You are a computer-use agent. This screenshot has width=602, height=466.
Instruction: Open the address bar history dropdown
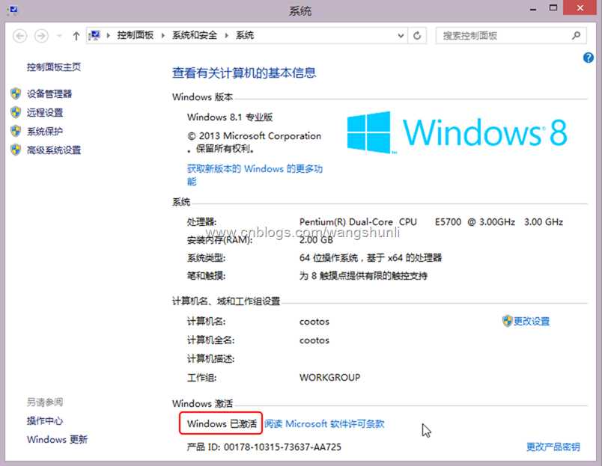[x=401, y=36]
